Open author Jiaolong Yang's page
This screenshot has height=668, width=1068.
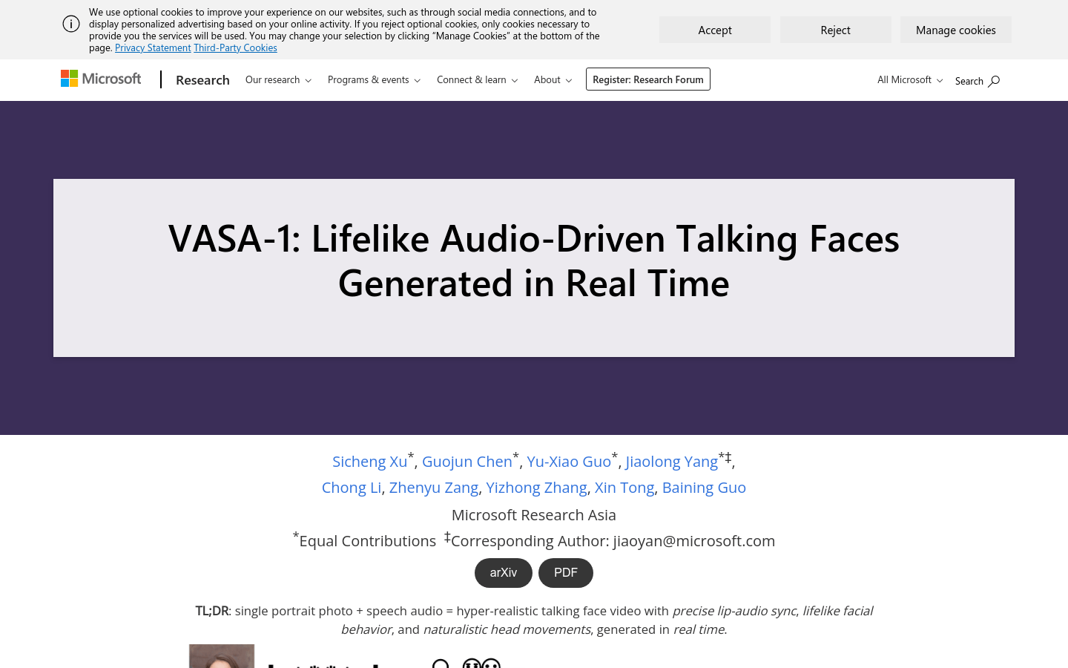pyautogui.click(x=671, y=462)
